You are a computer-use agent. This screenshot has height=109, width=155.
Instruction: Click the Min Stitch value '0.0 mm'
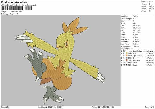tap(136, 42)
